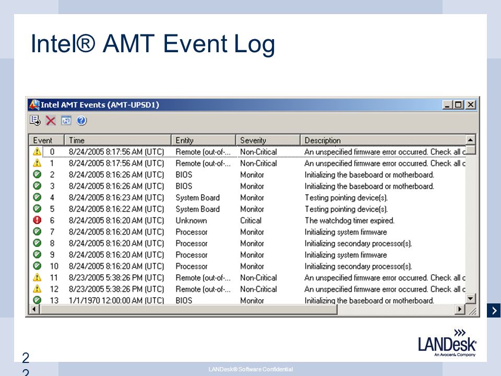Select time "8/24/2005 8:16:23 AM (UTC)"

[x=116, y=197]
